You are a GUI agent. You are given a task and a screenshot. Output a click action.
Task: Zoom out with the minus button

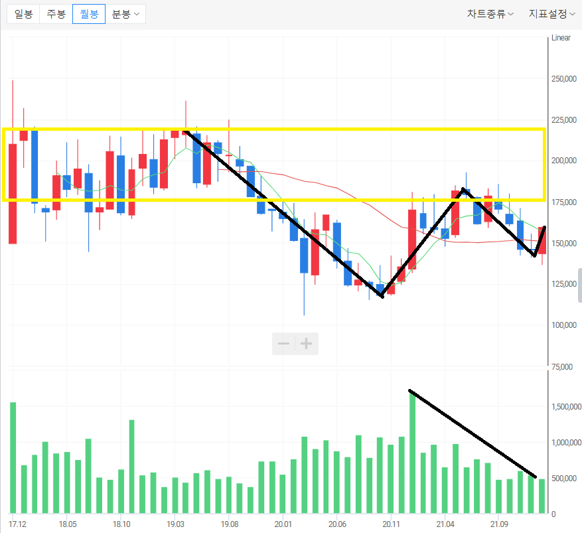pos(283,344)
